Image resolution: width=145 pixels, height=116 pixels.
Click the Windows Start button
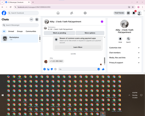[3, 95]
